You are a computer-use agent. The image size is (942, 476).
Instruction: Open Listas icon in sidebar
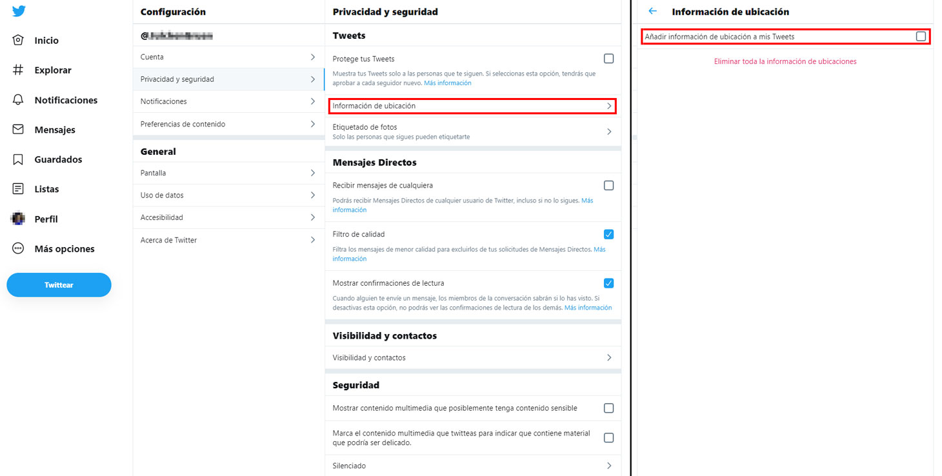(18, 189)
